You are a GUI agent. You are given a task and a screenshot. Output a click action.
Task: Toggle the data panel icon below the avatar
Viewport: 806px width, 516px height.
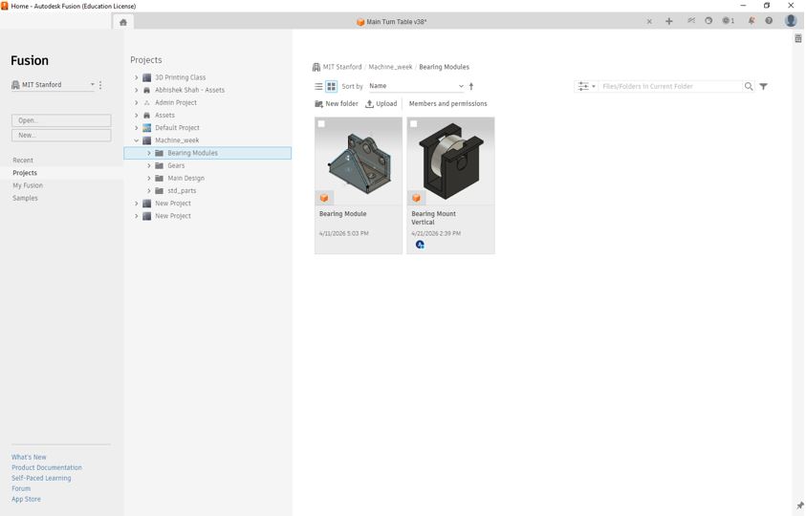(797, 38)
